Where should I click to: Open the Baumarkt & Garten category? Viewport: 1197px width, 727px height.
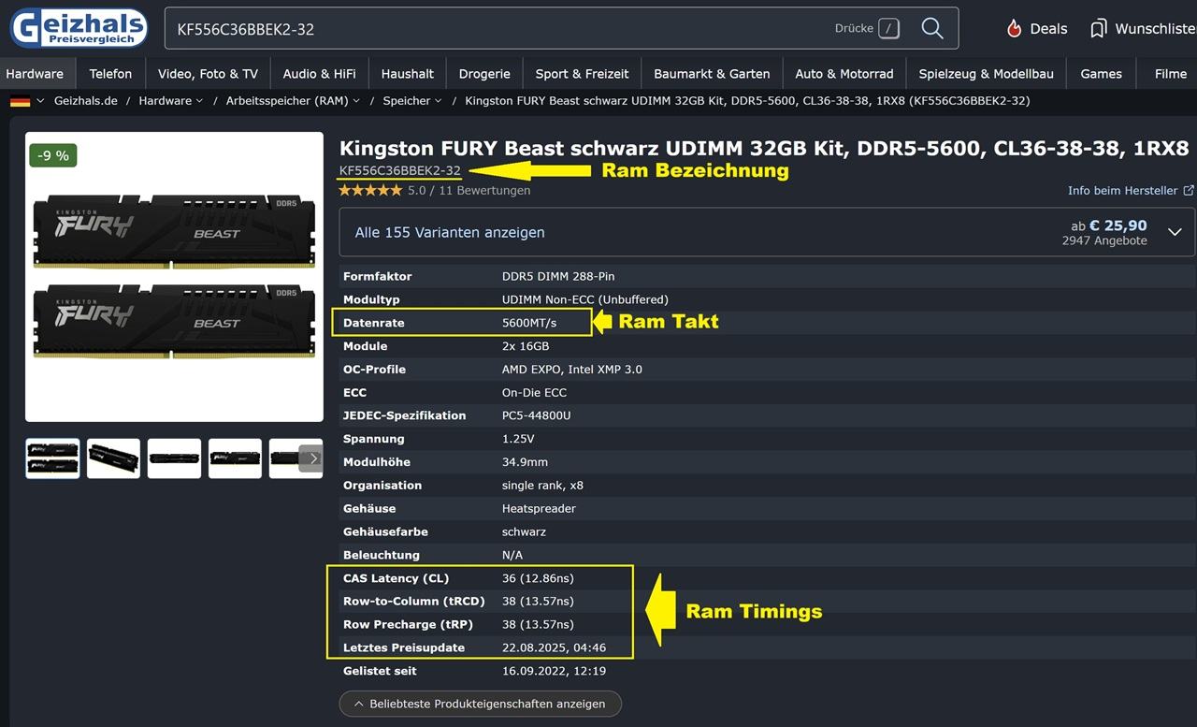(x=712, y=74)
